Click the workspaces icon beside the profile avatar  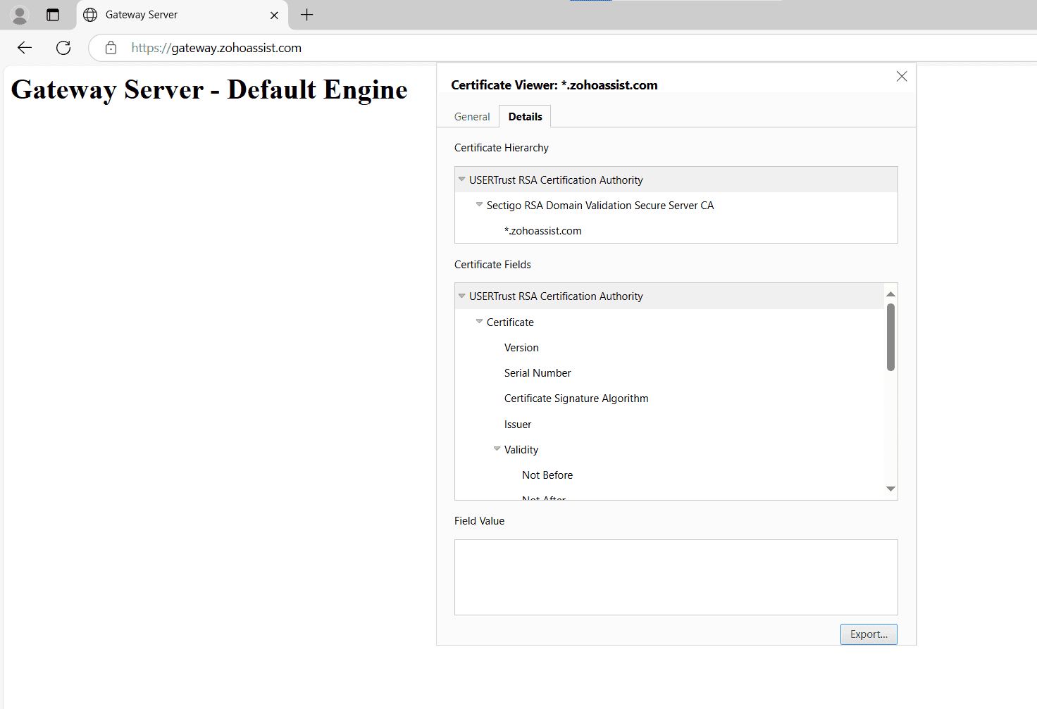(x=52, y=14)
